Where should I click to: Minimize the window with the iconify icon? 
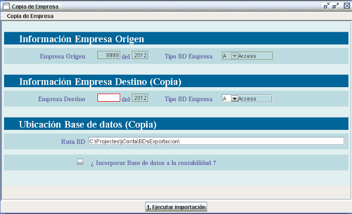click(x=327, y=6)
